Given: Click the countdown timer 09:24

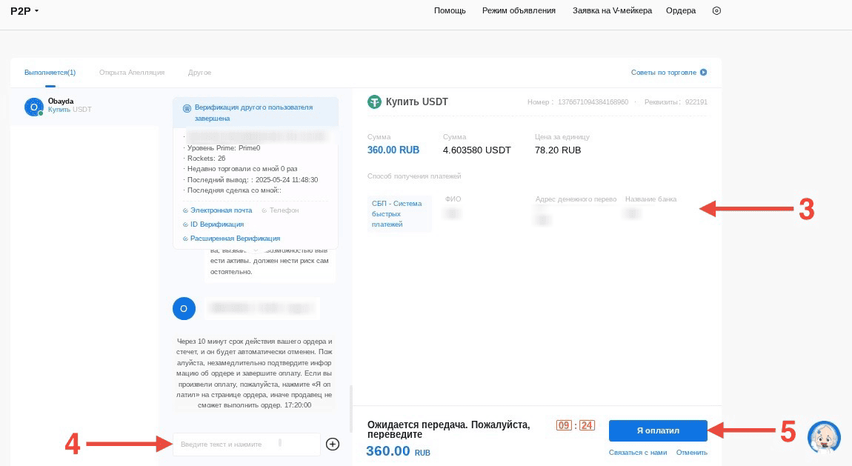Looking at the screenshot, I should [576, 425].
